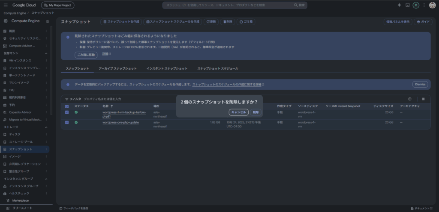Screen dimensions: 439x212
Task: Activate Cloud Shell terminal icon
Action: pyautogui.click(x=408, y=5)
